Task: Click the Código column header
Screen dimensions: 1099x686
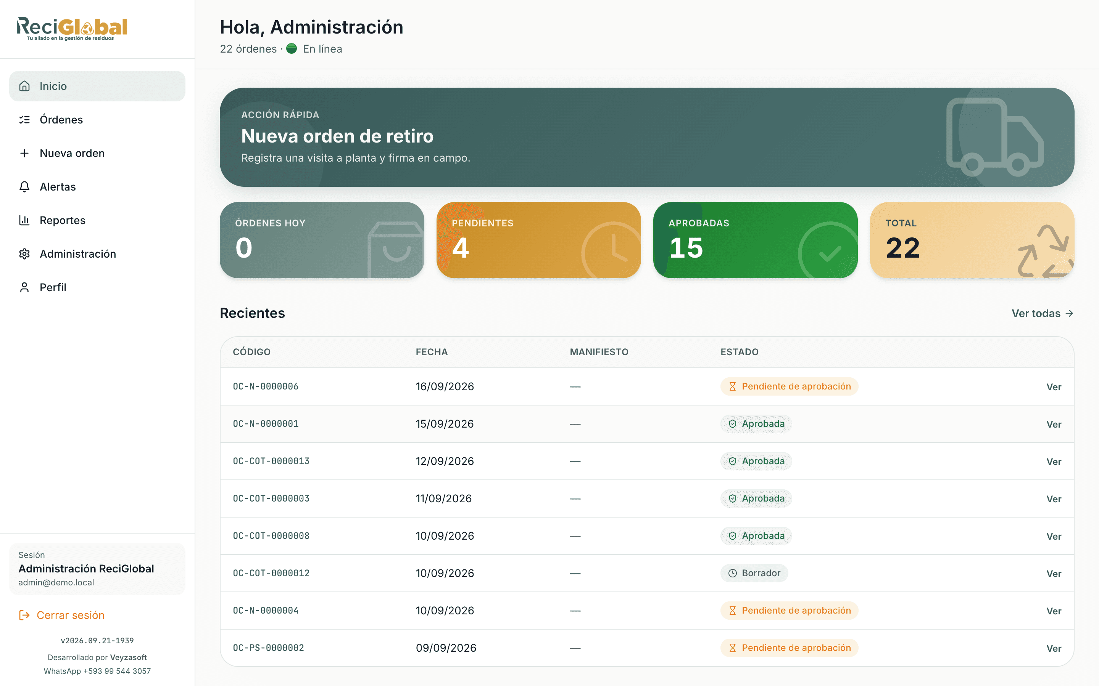Action: (x=251, y=352)
